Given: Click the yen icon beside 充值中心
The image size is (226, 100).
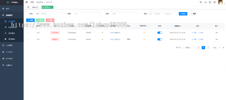Looking at the screenshot, I should click(3, 65).
